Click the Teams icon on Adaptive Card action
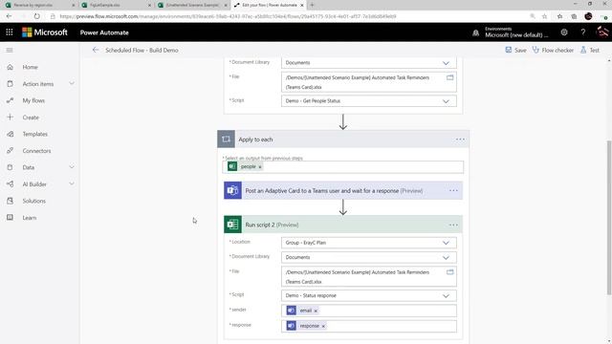The image size is (612, 344). click(232, 191)
